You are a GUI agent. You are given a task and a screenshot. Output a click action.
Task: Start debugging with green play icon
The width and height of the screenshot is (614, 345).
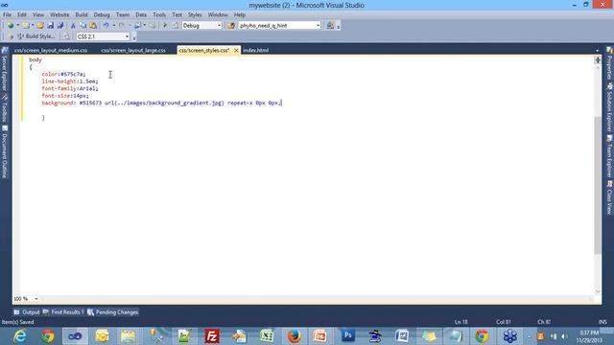pyautogui.click(x=165, y=26)
